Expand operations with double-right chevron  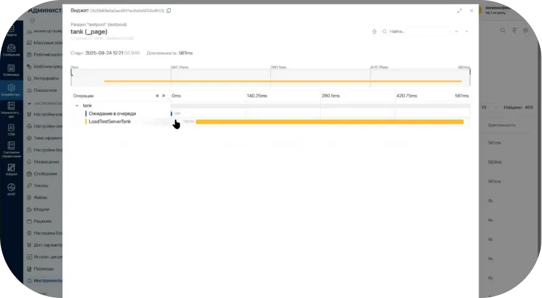[x=163, y=96]
